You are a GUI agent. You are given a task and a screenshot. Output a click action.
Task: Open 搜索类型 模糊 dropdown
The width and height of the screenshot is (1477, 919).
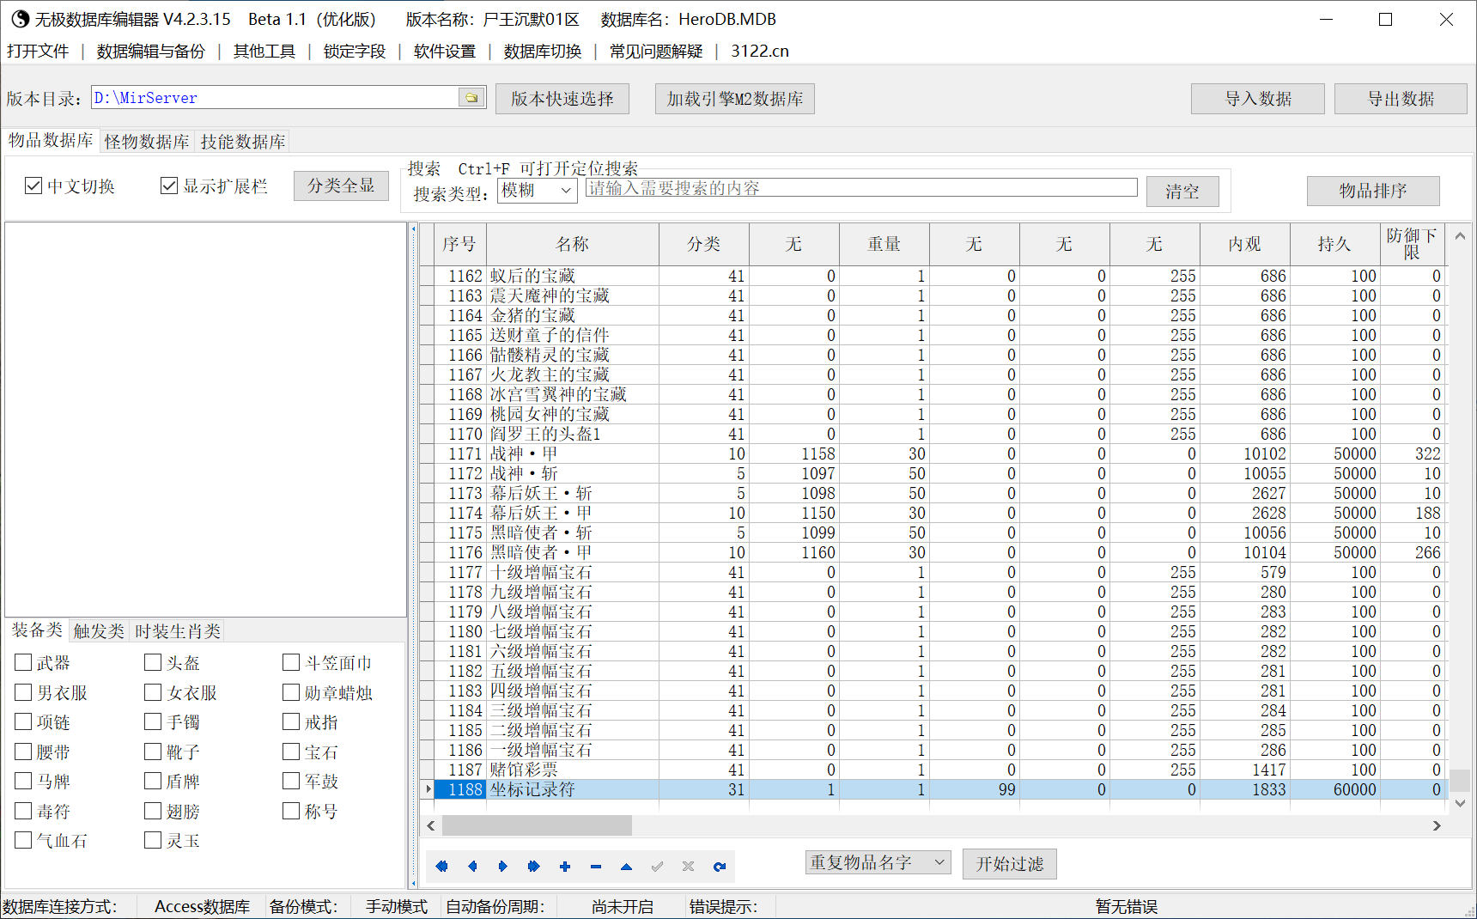tap(538, 190)
